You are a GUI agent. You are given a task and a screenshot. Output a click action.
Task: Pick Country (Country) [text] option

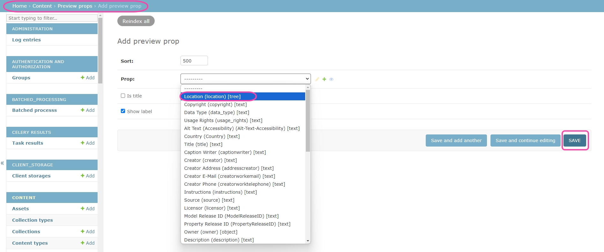pos(243,136)
